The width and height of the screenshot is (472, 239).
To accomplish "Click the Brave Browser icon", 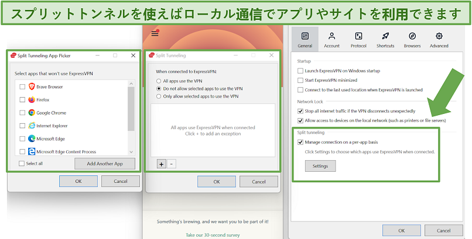I will (x=32, y=86).
